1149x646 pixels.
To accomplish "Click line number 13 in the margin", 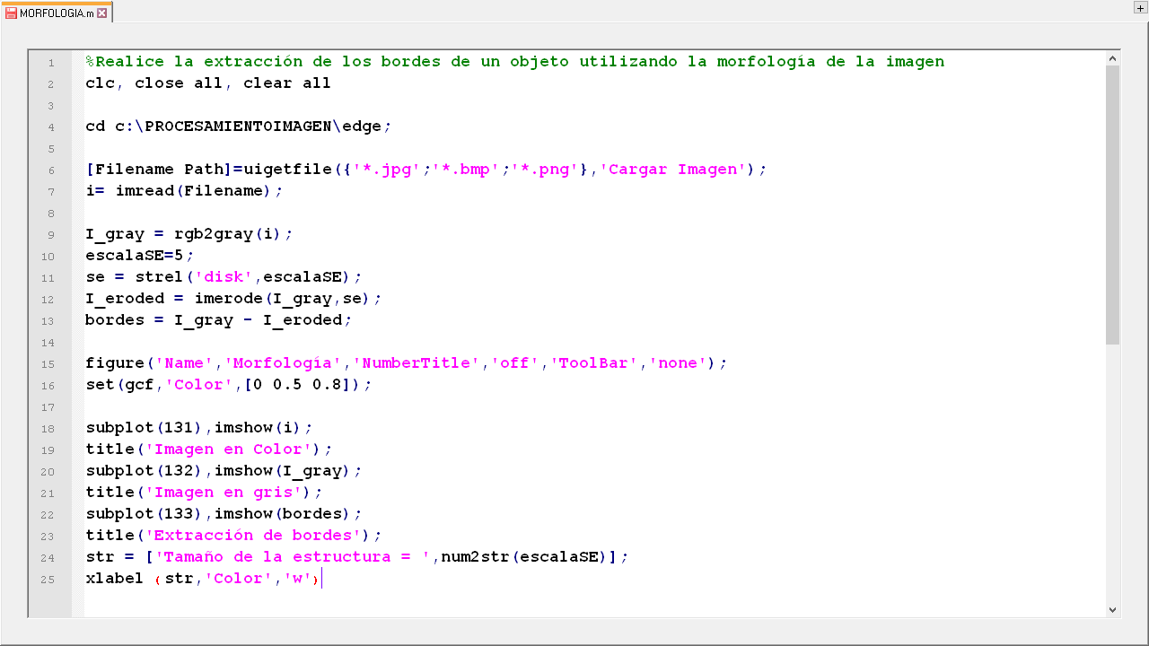I will click(x=49, y=321).
